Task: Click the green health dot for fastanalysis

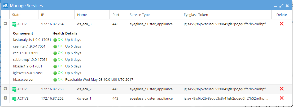Action: [x=55, y=40]
